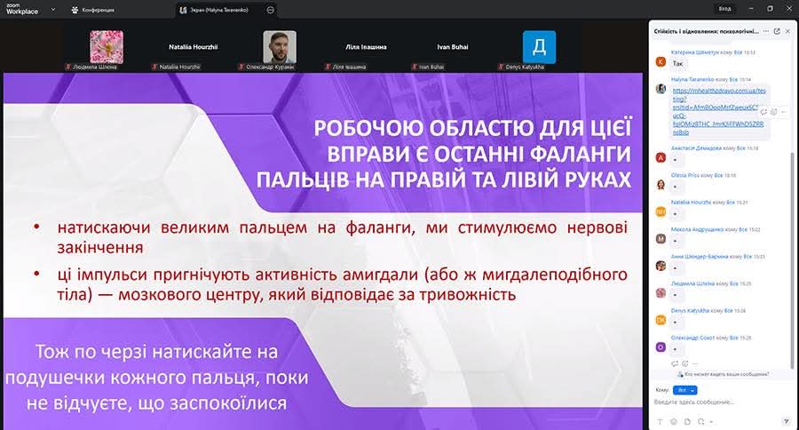The image size is (799, 430).
Task: Open the text formatting tool in chat
Action: pyautogui.click(x=660, y=420)
